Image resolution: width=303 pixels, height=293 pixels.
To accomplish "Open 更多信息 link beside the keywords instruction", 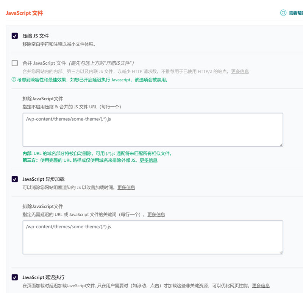I will click(156, 215).
